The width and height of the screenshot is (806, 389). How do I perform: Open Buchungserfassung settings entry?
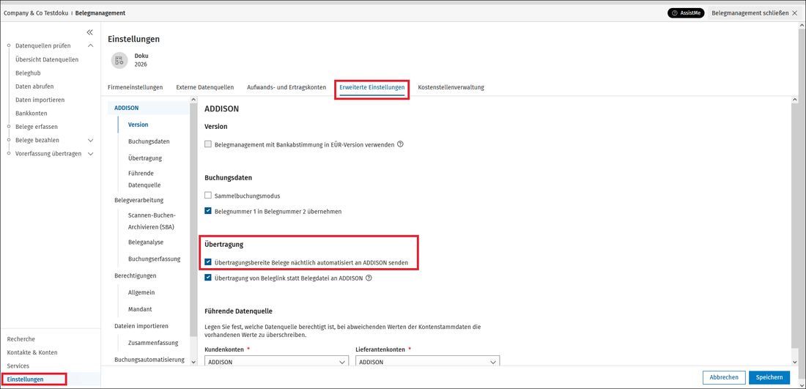click(x=154, y=259)
